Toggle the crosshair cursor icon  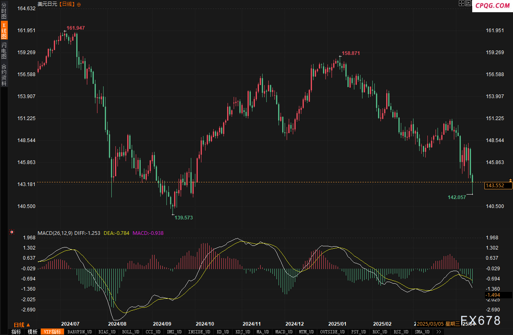coord(462,4)
